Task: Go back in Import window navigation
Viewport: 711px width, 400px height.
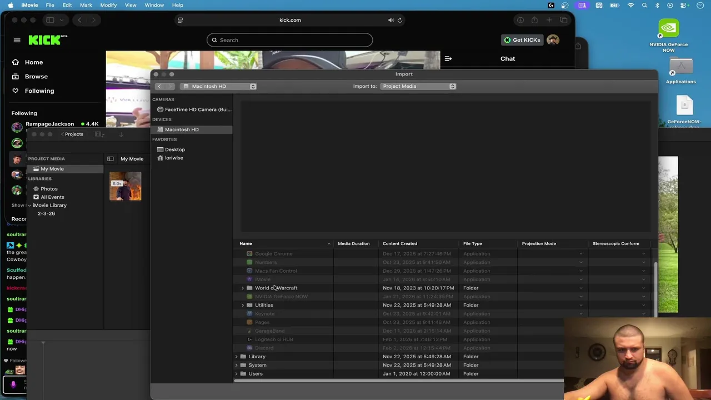Action: tap(159, 86)
